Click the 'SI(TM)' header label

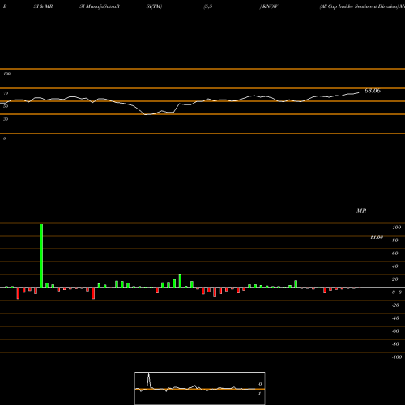click(154, 6)
